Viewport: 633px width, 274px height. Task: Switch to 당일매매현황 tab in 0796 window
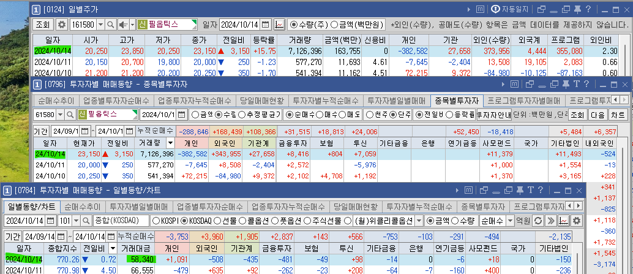(261, 101)
